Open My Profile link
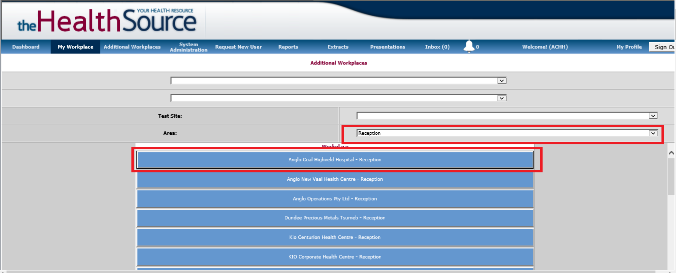676x273 pixels. click(x=629, y=47)
